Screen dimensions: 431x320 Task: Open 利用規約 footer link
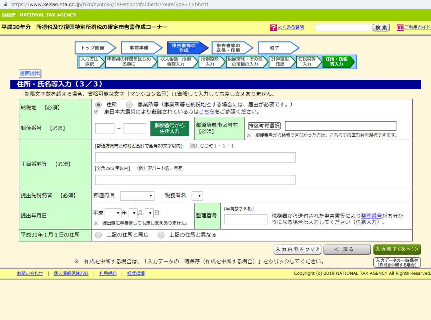pyautogui.click(x=108, y=273)
